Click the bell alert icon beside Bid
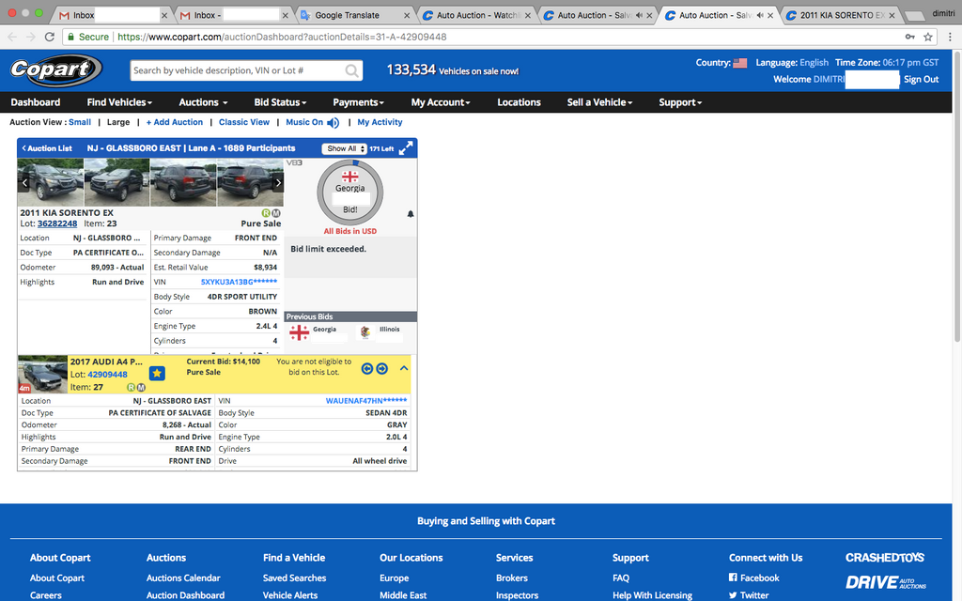The height and width of the screenshot is (601, 962). [411, 214]
